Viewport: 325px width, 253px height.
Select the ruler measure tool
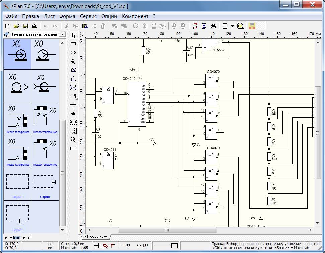pyautogui.click(x=73, y=148)
